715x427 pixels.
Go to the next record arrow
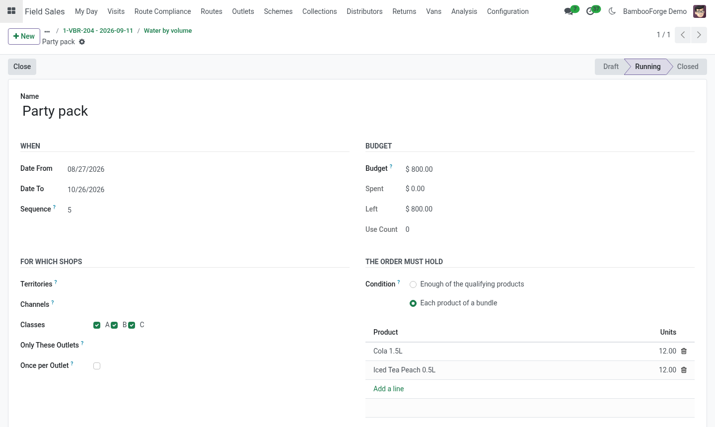(699, 35)
